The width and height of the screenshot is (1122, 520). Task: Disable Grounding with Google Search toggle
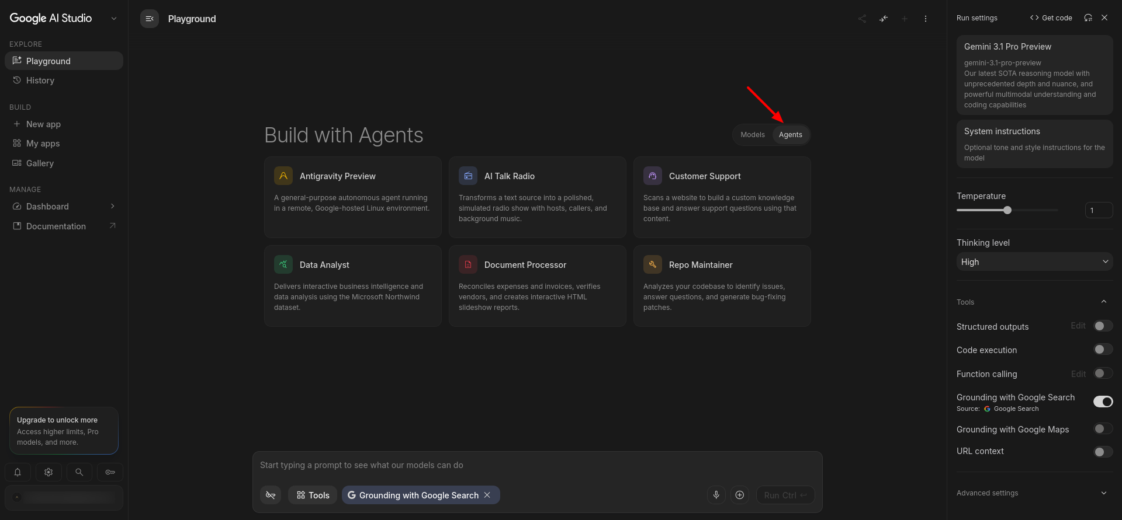pos(1103,402)
